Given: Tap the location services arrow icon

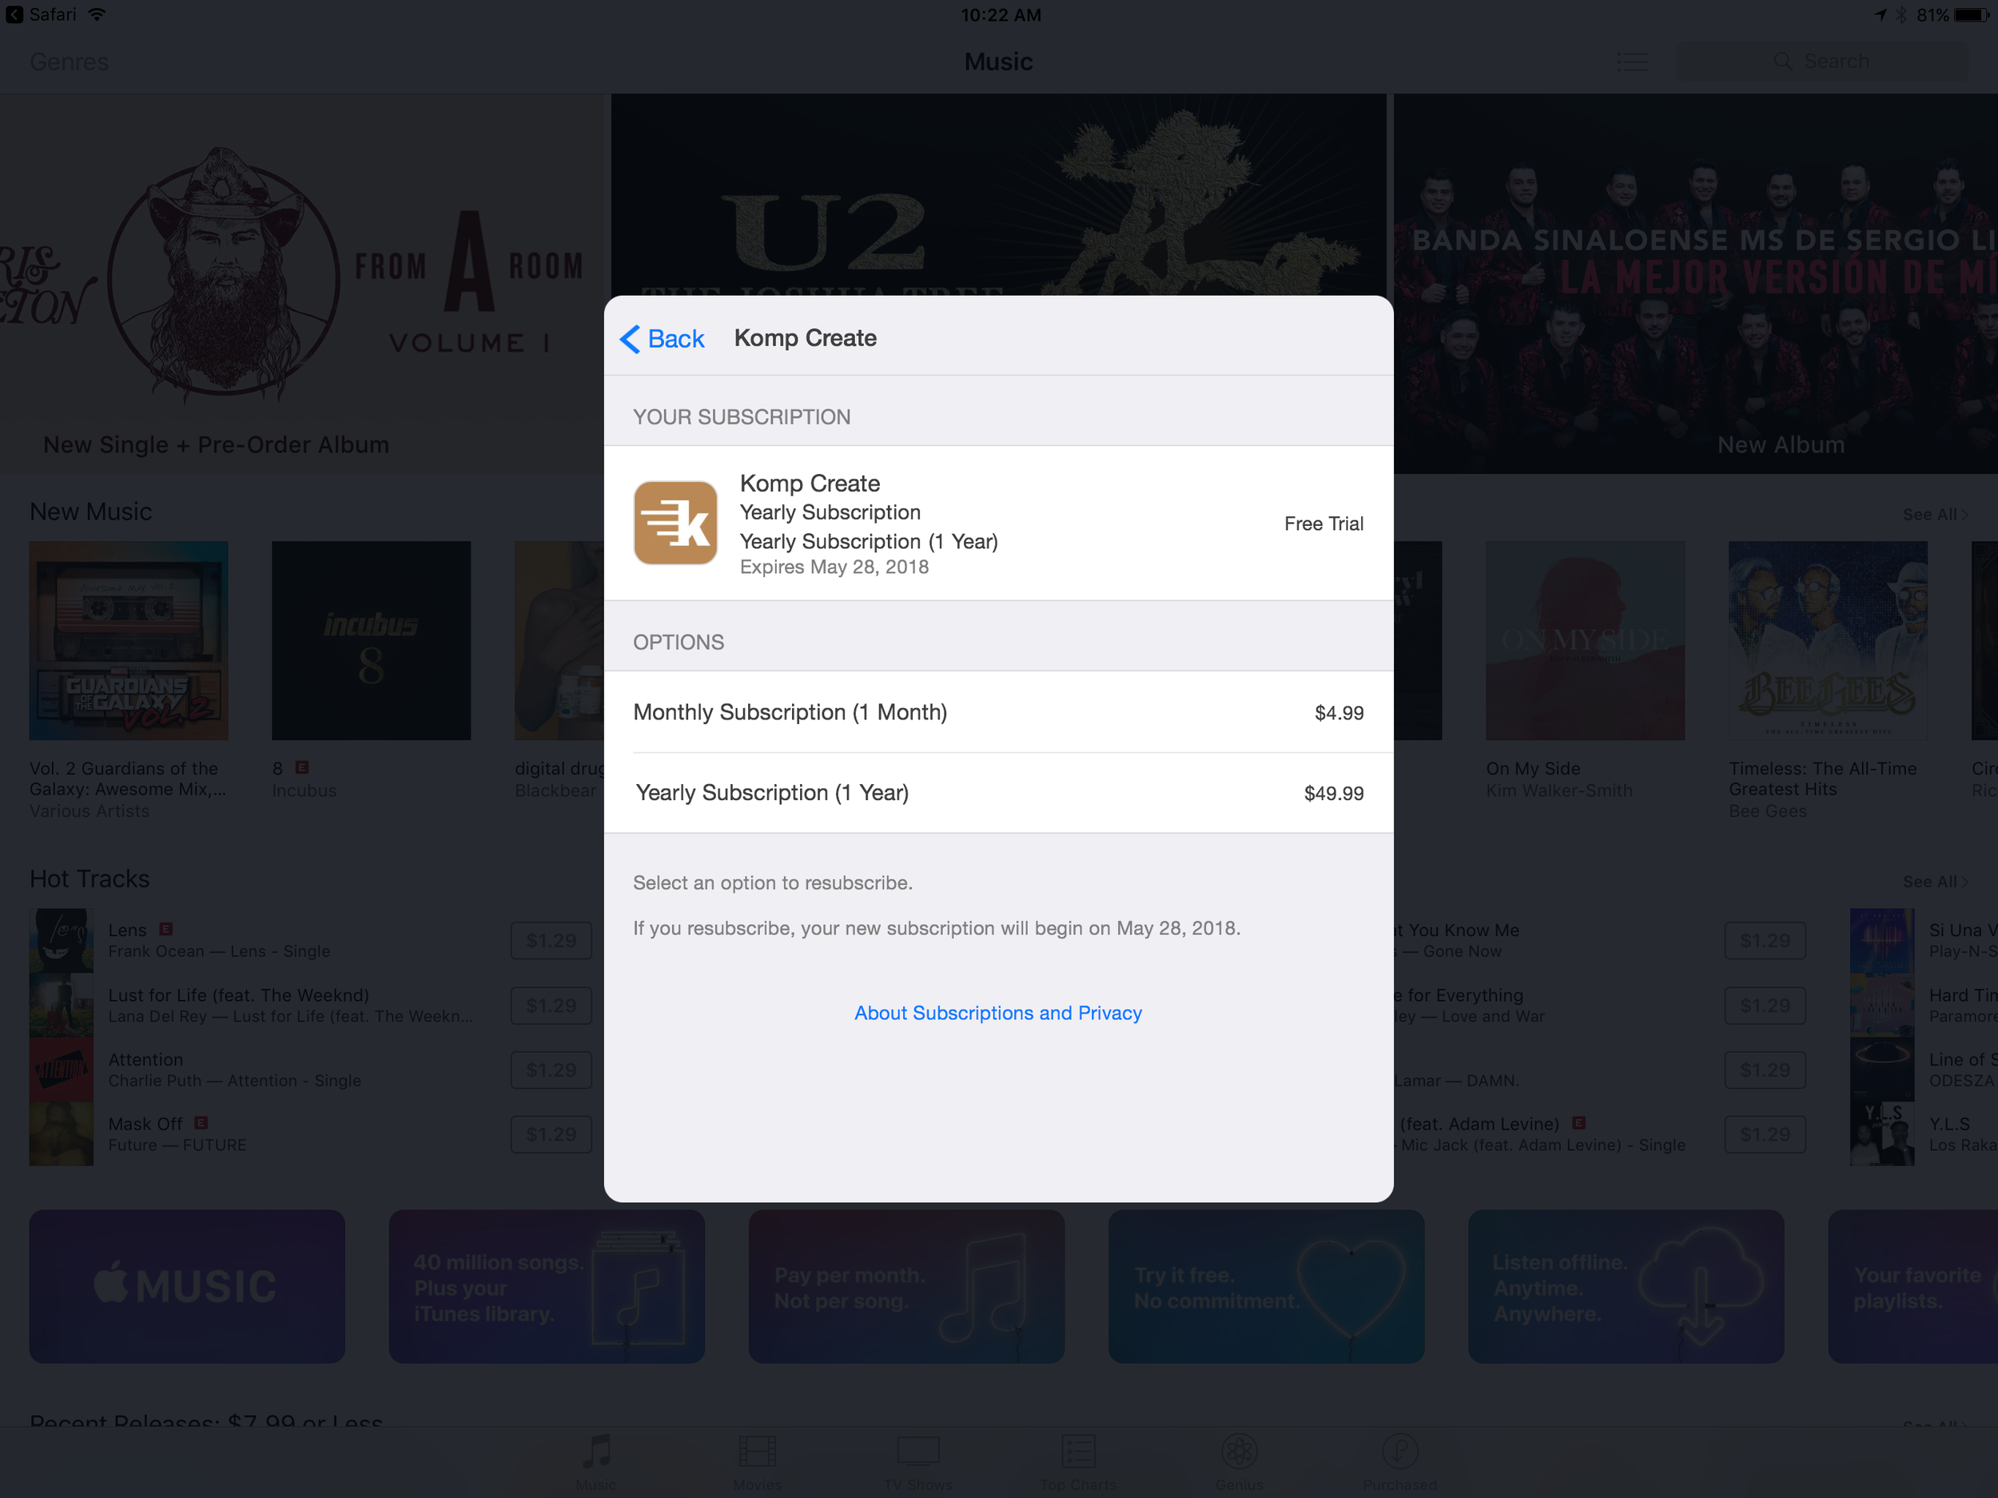Looking at the screenshot, I should 1880,14.
